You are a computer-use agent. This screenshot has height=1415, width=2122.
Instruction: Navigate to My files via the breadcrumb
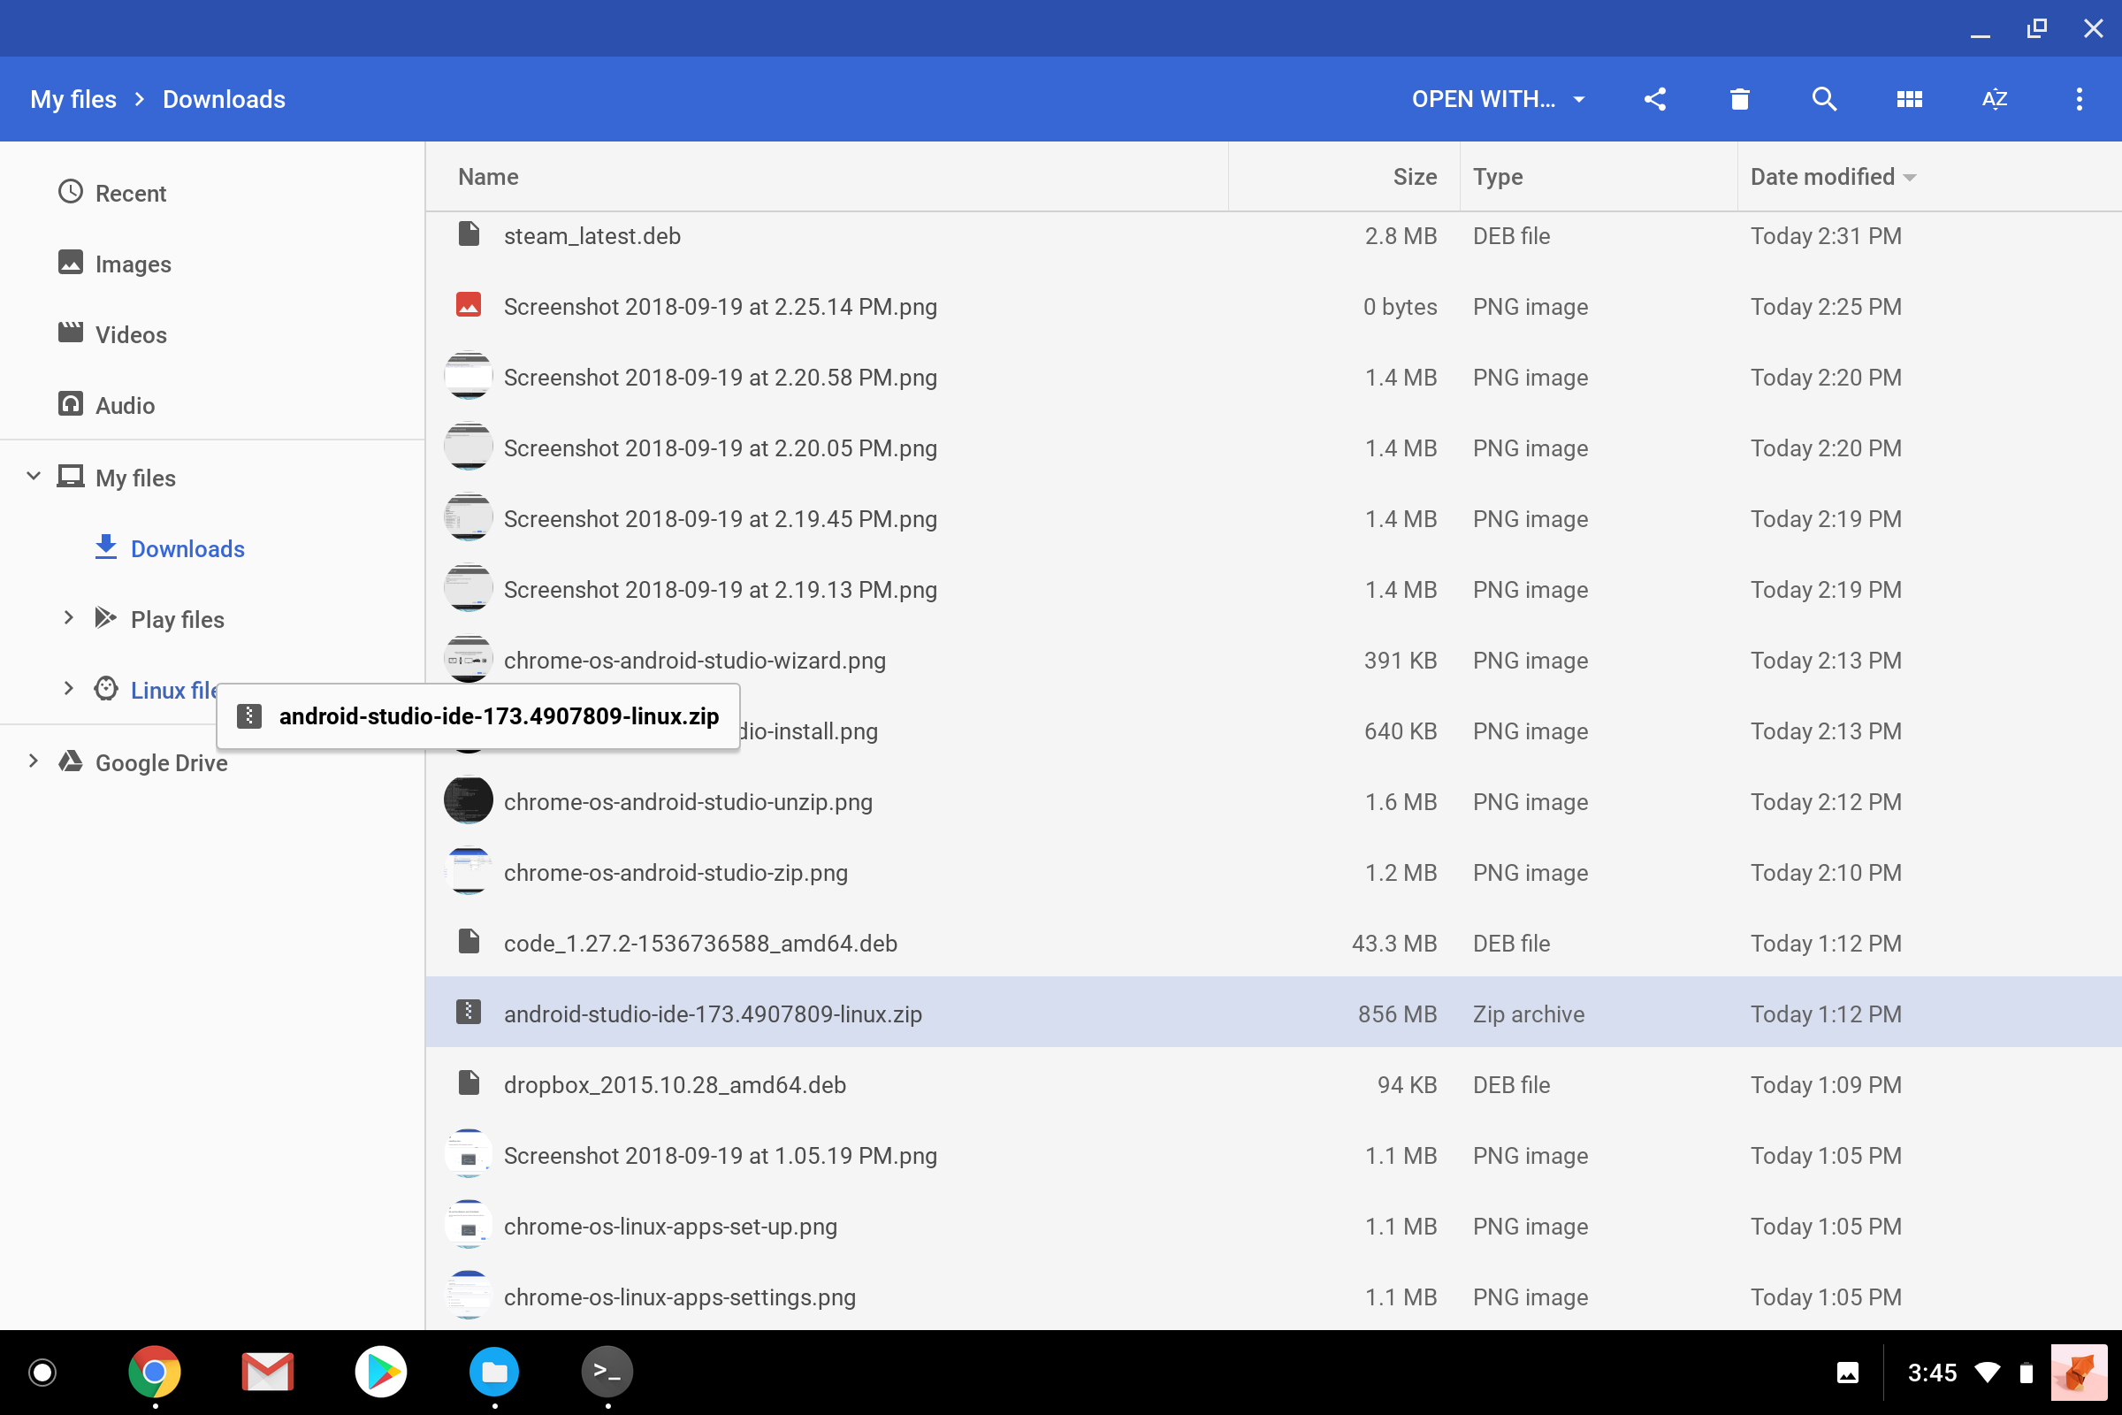[x=73, y=99]
